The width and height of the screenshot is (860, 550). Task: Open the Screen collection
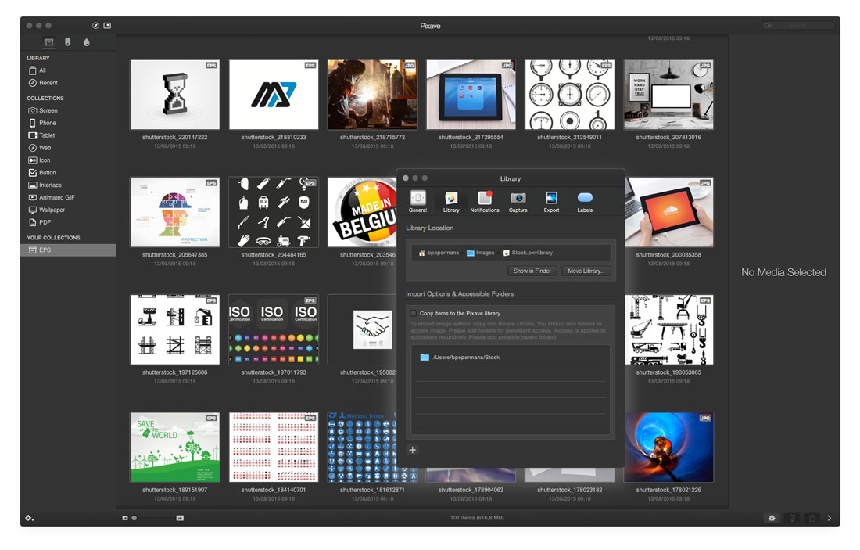(x=68, y=110)
